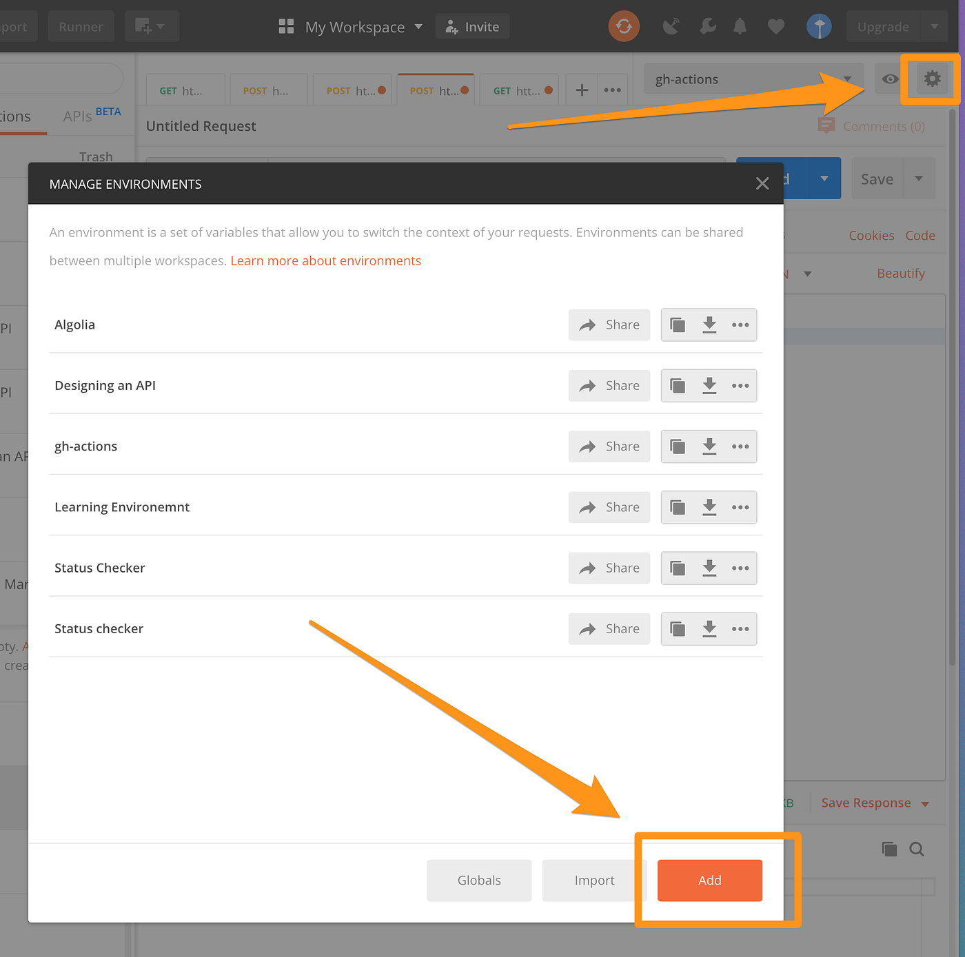Open the Send button dropdown arrow
965x957 pixels.
pyautogui.click(x=824, y=178)
